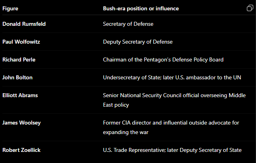256x163 pixels.
Task: Click the name Donald Rumsfeld
Action: (x=24, y=24)
